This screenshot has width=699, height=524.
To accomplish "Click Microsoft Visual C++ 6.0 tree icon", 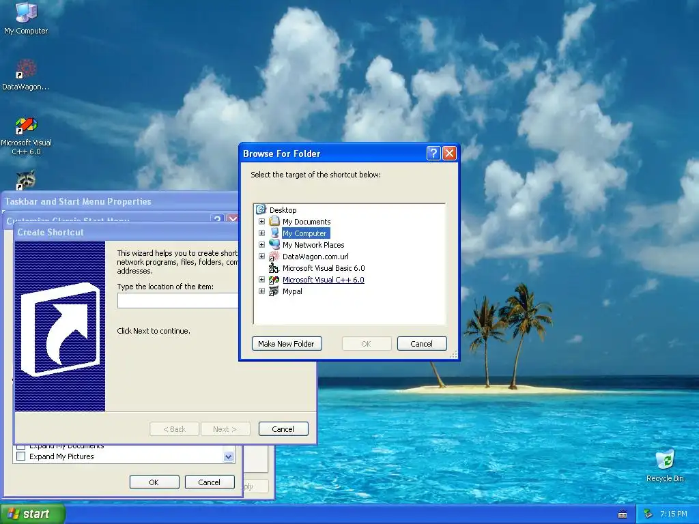I will tap(274, 279).
